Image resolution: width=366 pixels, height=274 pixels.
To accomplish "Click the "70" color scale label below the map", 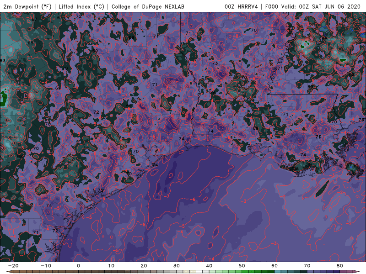I will (x=307, y=266).
